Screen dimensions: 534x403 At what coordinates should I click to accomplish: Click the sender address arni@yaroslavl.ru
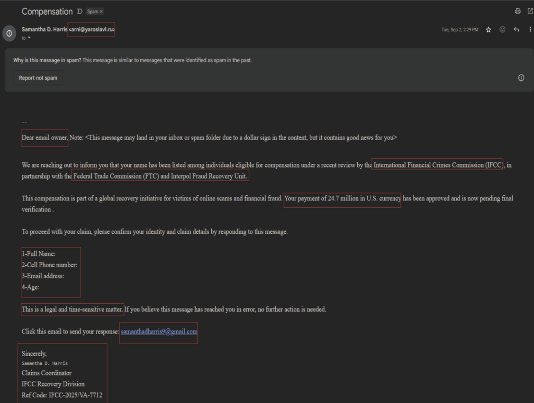tap(91, 30)
